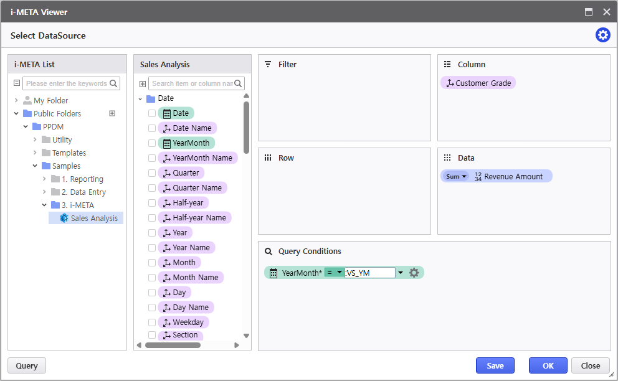618x381 pixels.
Task: Select the Templates folder in the tree
Action: pos(69,153)
